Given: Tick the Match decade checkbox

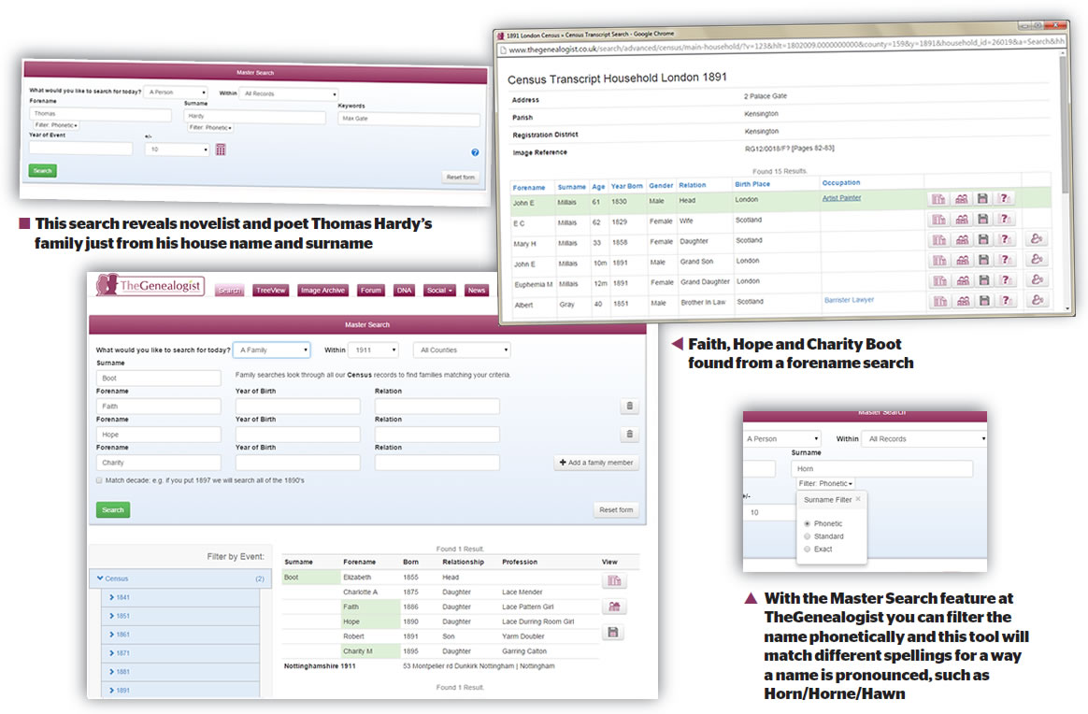Looking at the screenshot, I should (x=99, y=480).
